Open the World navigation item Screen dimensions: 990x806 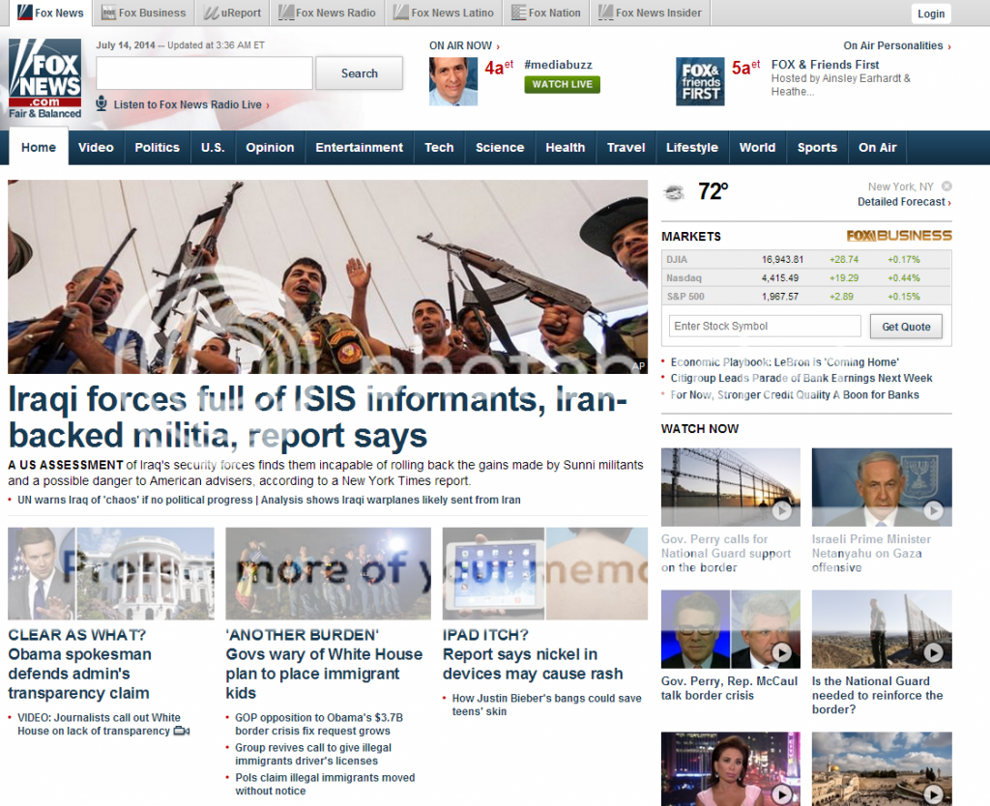click(757, 147)
